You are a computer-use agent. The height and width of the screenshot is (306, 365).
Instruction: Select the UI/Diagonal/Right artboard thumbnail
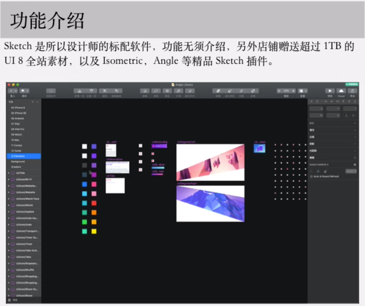coord(210,203)
